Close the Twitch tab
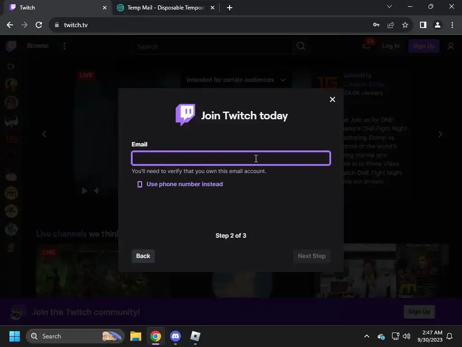Image resolution: width=462 pixels, height=347 pixels. (x=105, y=8)
